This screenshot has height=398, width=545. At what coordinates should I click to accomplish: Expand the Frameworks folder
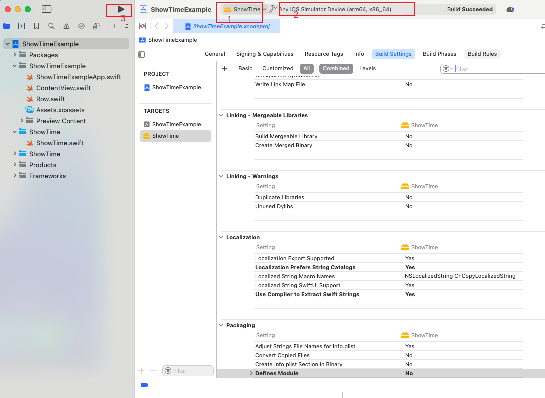click(x=15, y=176)
